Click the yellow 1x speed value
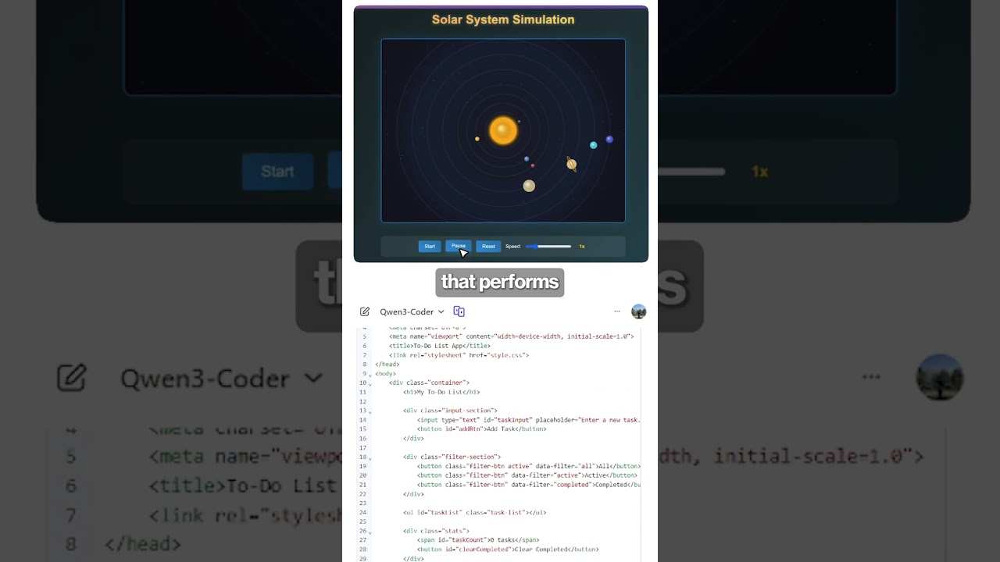The height and width of the screenshot is (562, 1000). 582,247
